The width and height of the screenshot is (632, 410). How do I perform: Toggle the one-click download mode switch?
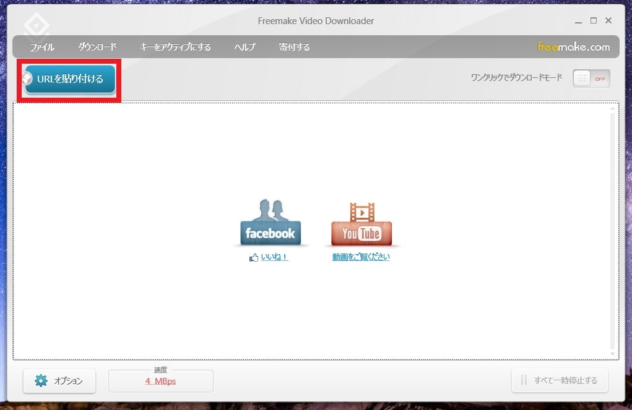click(x=591, y=79)
